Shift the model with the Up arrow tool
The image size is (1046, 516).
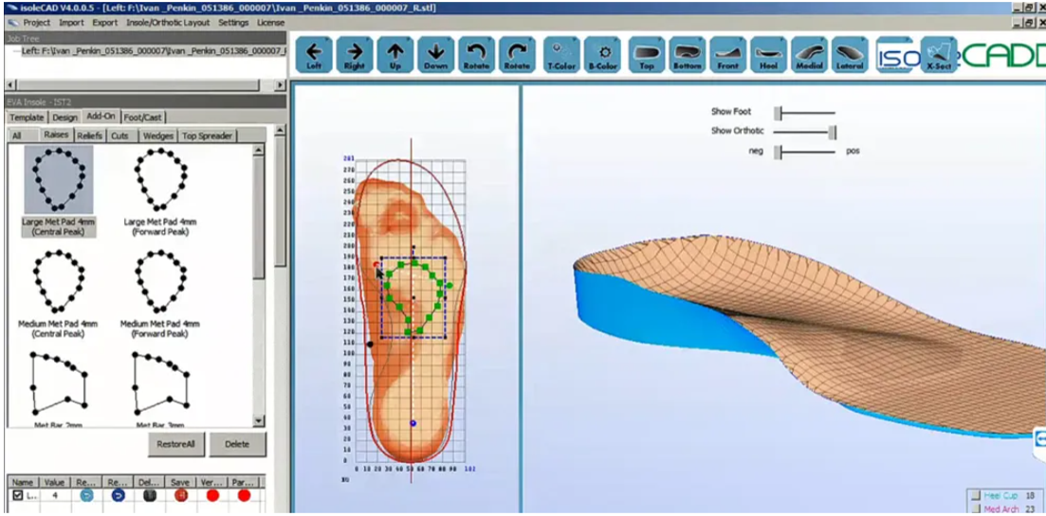pyautogui.click(x=395, y=55)
